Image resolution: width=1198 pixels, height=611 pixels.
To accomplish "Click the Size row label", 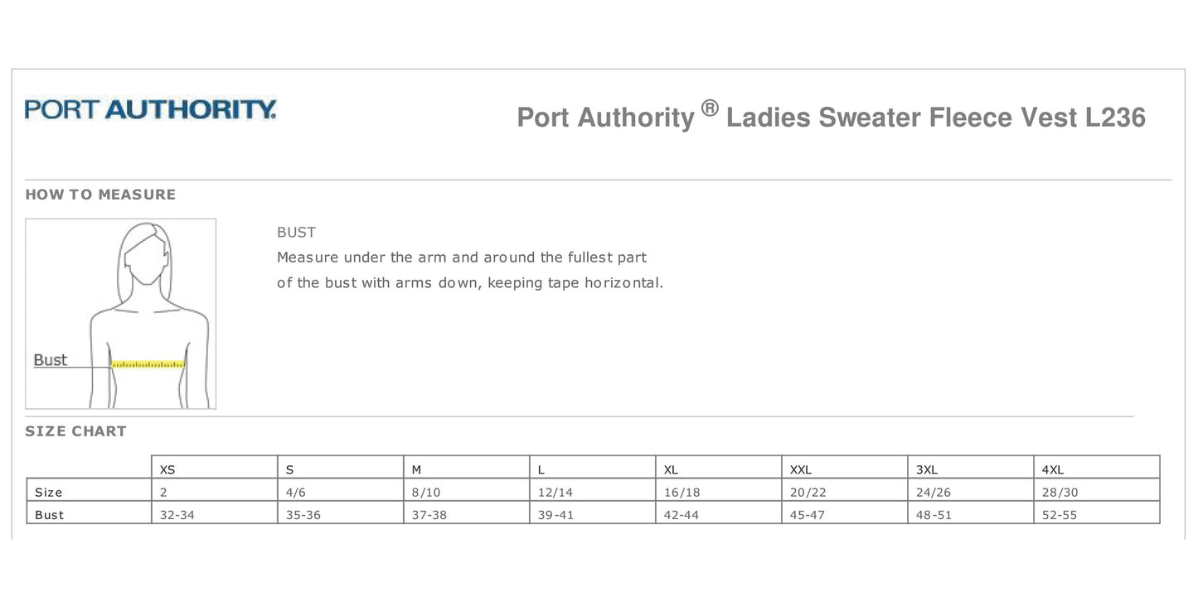I will 49,493.
